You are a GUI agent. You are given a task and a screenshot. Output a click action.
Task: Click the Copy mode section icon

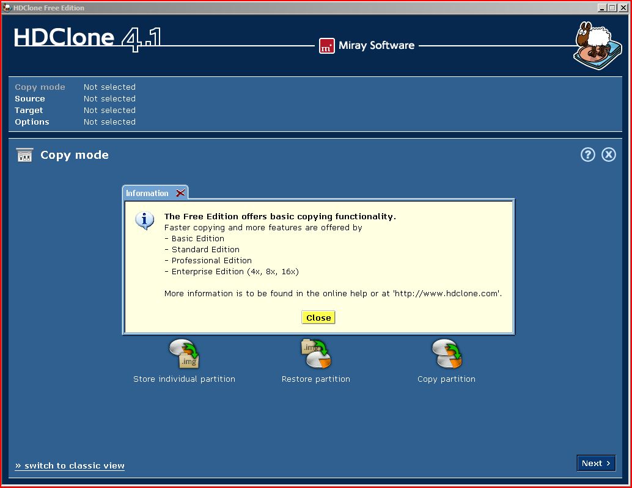[24, 155]
